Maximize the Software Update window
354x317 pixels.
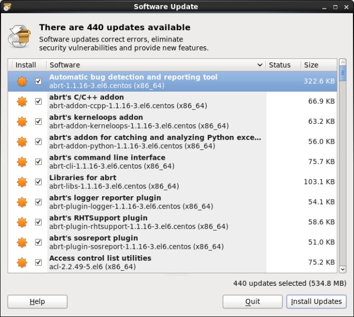tap(335, 7)
